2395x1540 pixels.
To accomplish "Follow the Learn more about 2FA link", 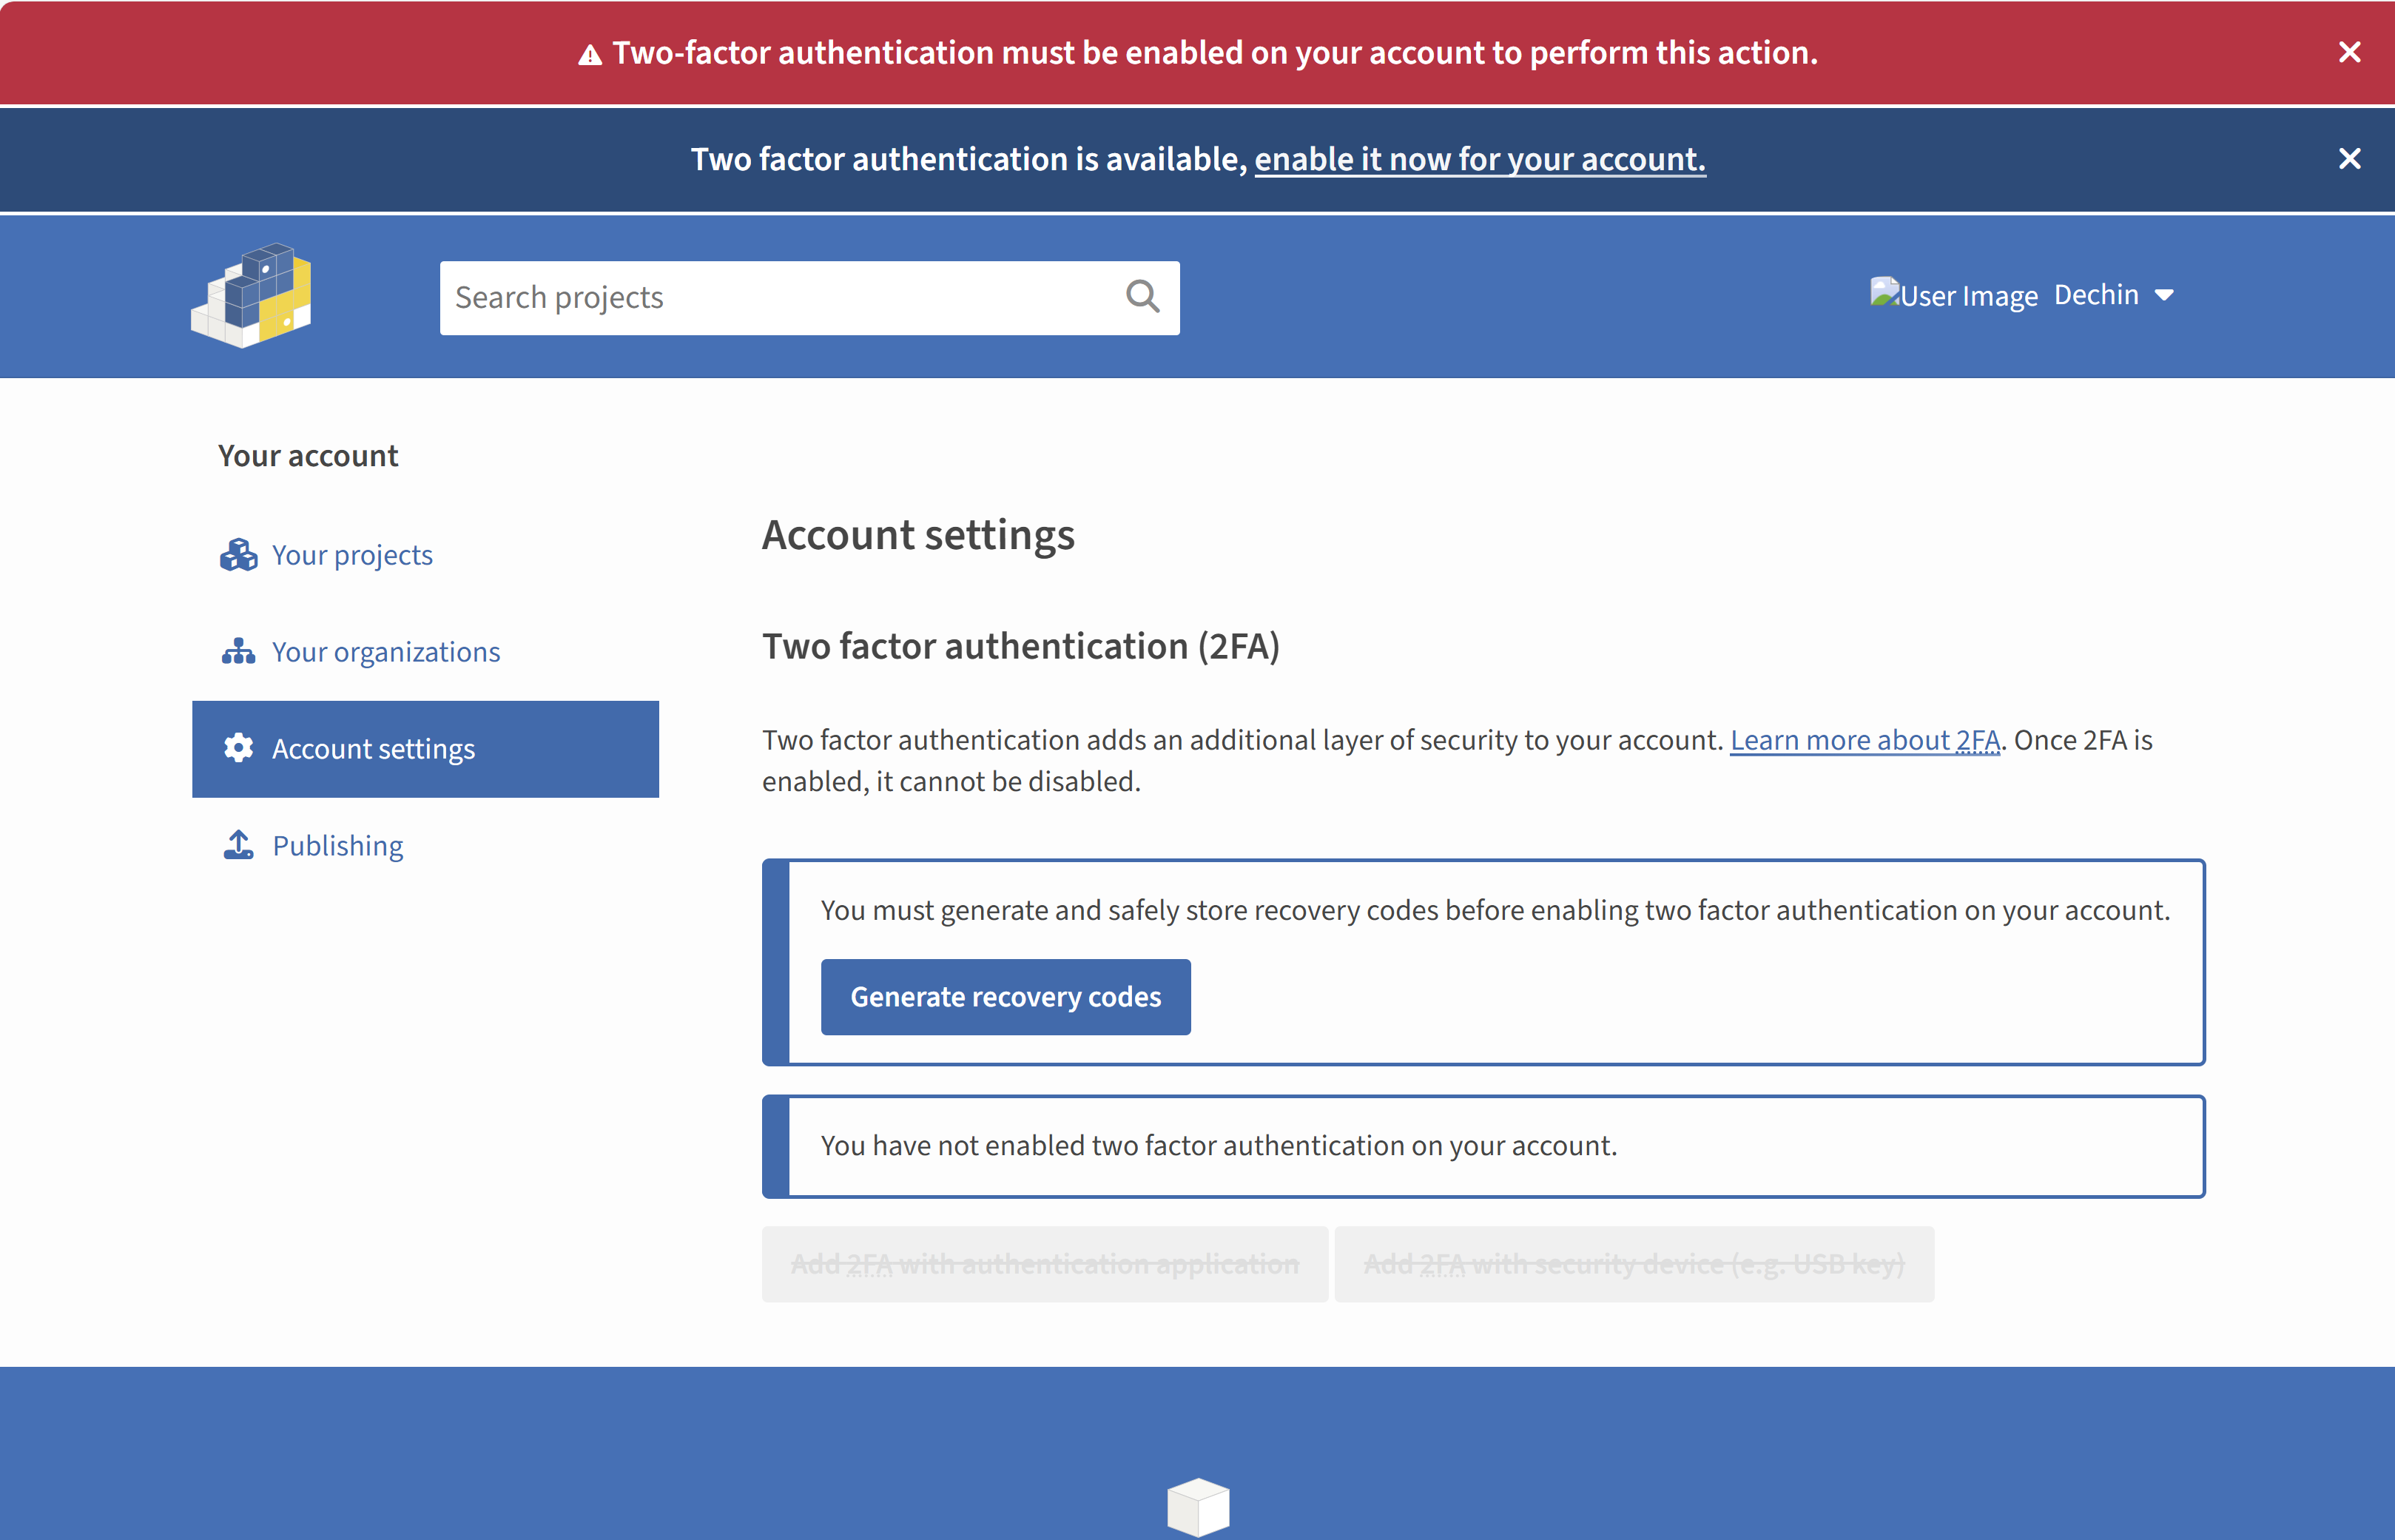I will 1865,740.
